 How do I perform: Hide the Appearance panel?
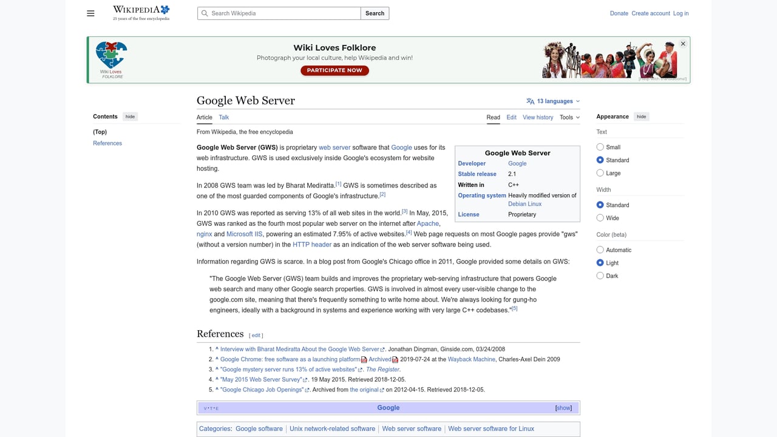(641, 116)
